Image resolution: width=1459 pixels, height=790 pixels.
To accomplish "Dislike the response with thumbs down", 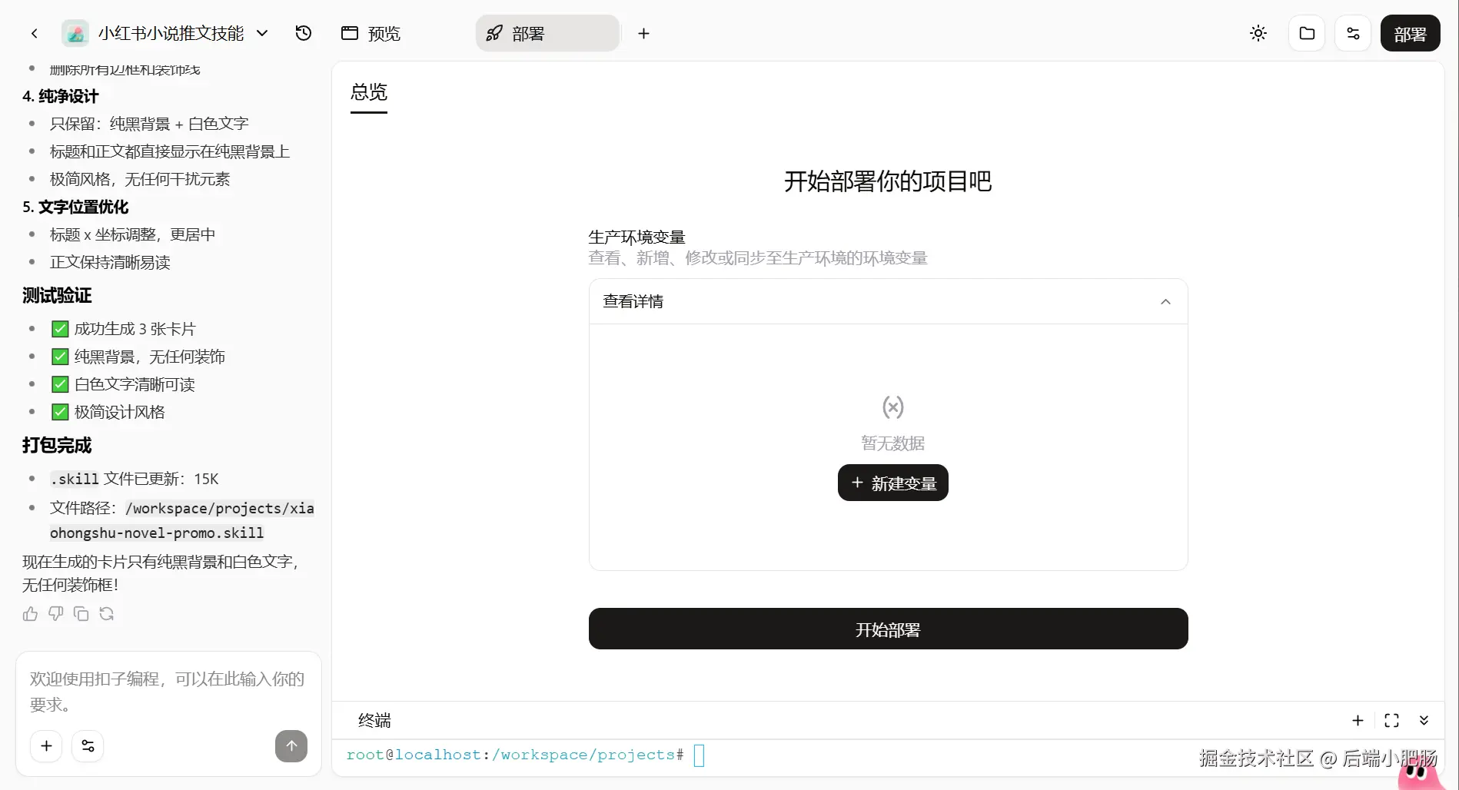I will 55,613.
